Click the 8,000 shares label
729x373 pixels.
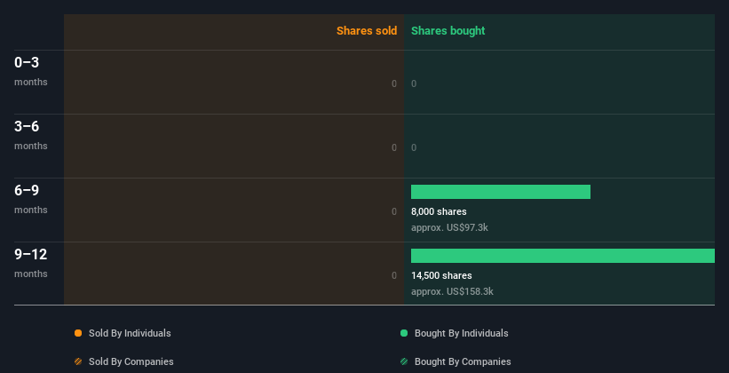[439, 211]
